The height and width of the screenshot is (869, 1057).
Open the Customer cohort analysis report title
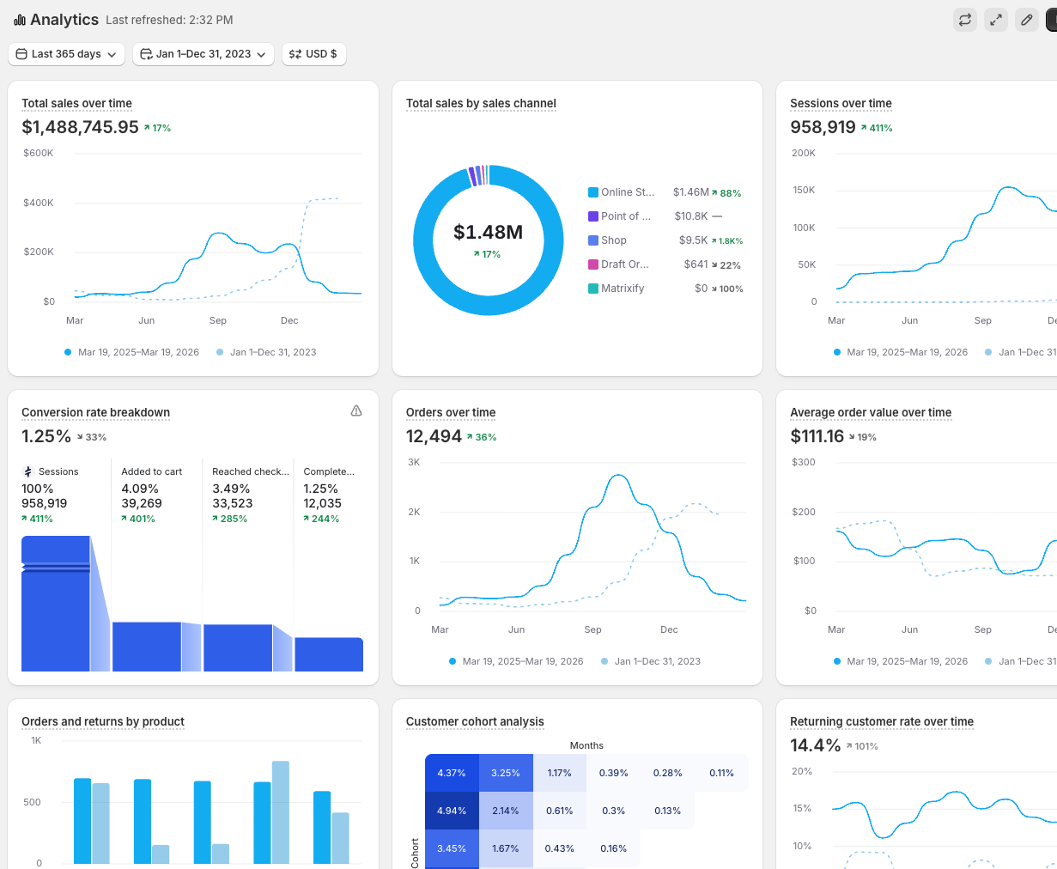[475, 721]
